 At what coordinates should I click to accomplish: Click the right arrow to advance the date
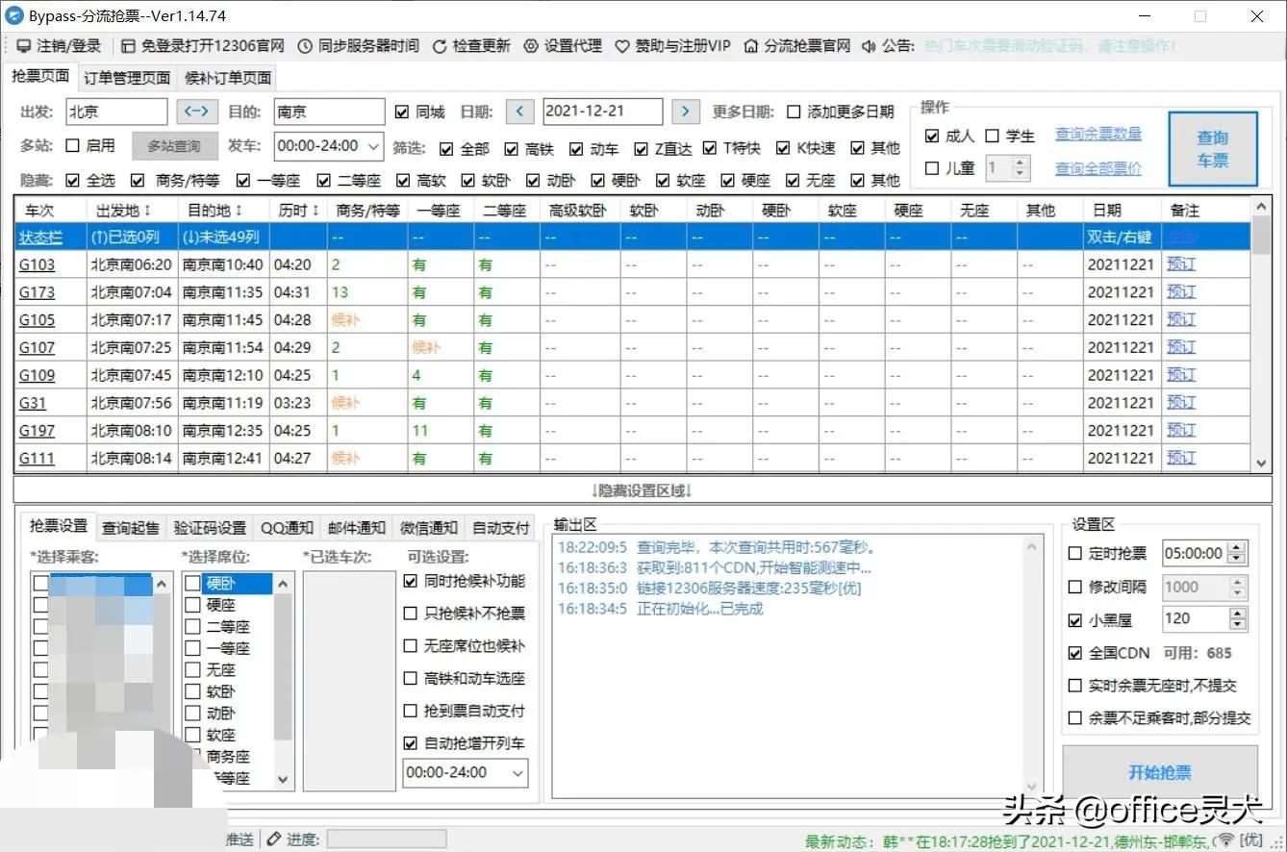685,111
